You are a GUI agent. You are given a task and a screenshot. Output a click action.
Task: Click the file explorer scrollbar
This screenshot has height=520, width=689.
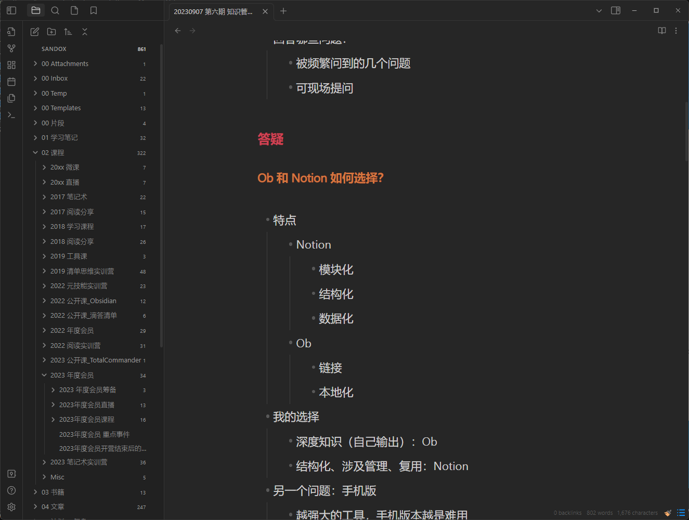(x=162, y=195)
